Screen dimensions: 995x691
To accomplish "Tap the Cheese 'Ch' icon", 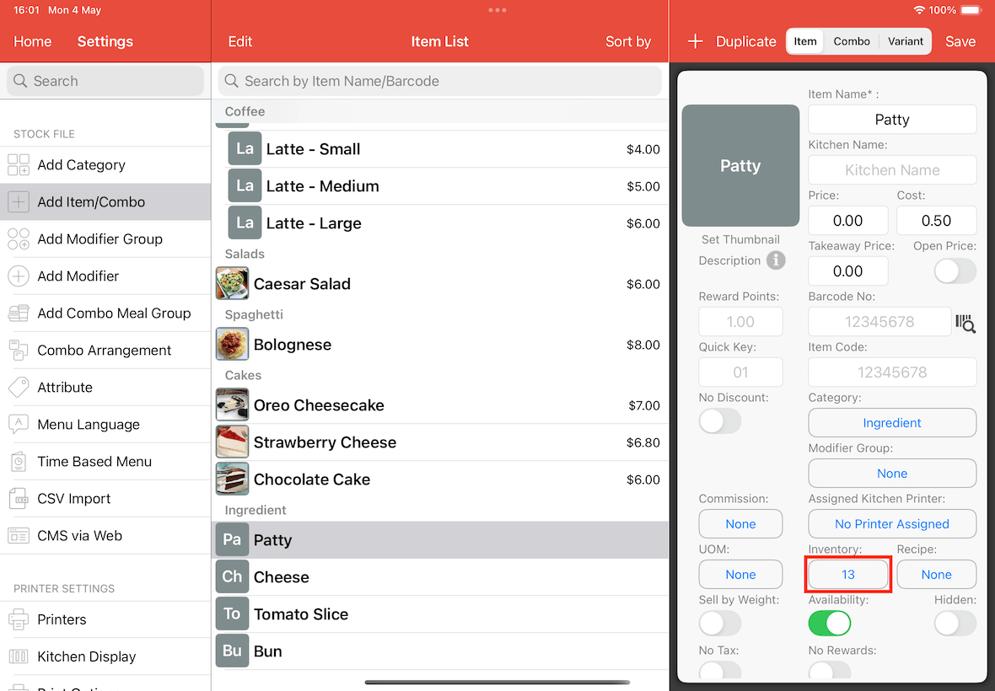I will pyautogui.click(x=232, y=577).
